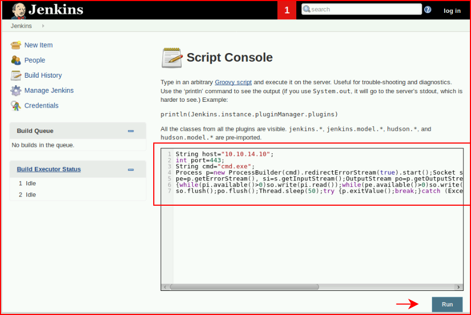The width and height of the screenshot is (471, 315).
Task: Click the Jenkins breadcrumb link
Action: (x=21, y=26)
